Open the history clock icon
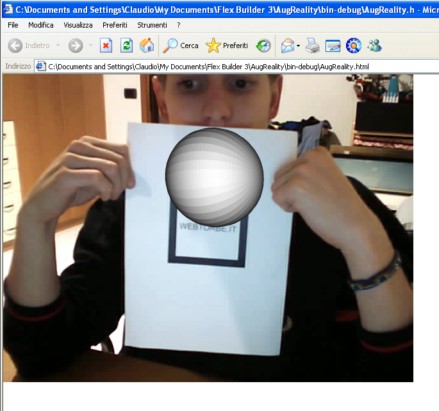This screenshot has width=439, height=411. pos(263,46)
